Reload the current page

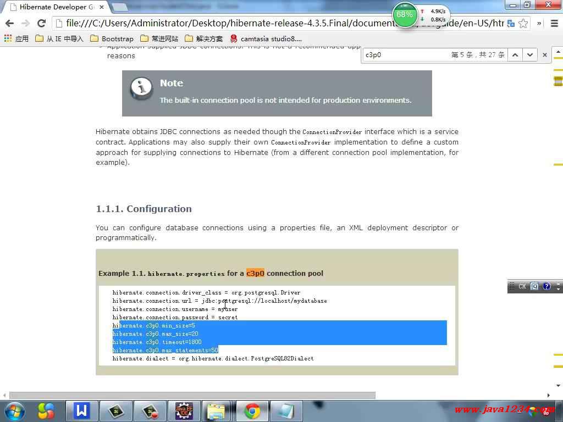(41, 23)
